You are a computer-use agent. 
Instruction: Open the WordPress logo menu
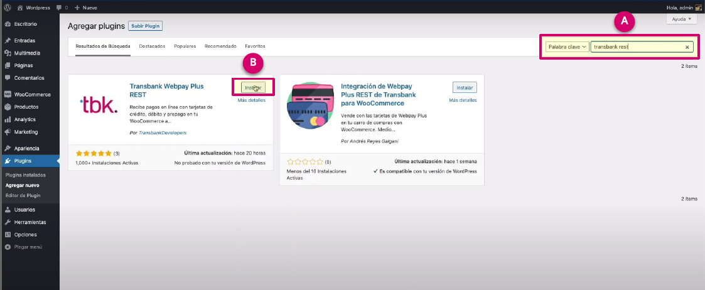coord(7,8)
